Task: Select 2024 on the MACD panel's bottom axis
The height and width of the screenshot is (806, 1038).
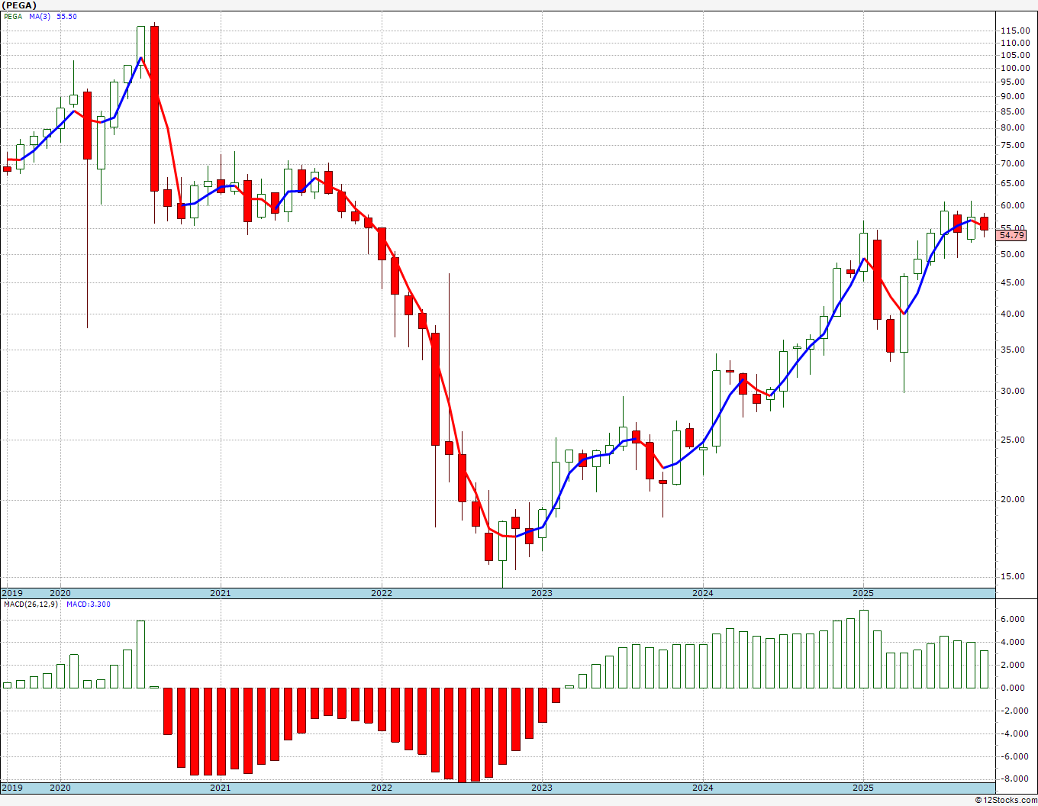Action: (703, 788)
